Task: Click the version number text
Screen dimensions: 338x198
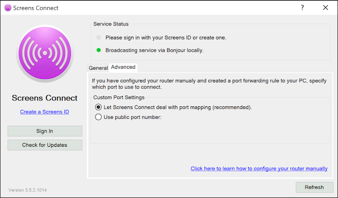Action: click(28, 190)
